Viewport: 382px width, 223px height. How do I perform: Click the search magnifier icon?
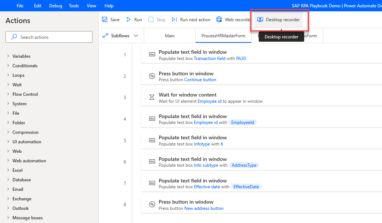[14, 37]
